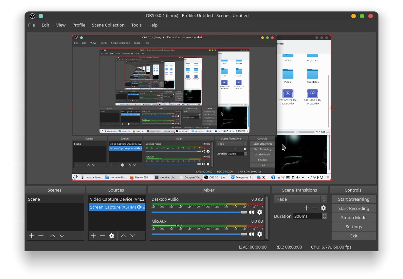
Task: Open the File menu in the main window
Action: click(31, 25)
